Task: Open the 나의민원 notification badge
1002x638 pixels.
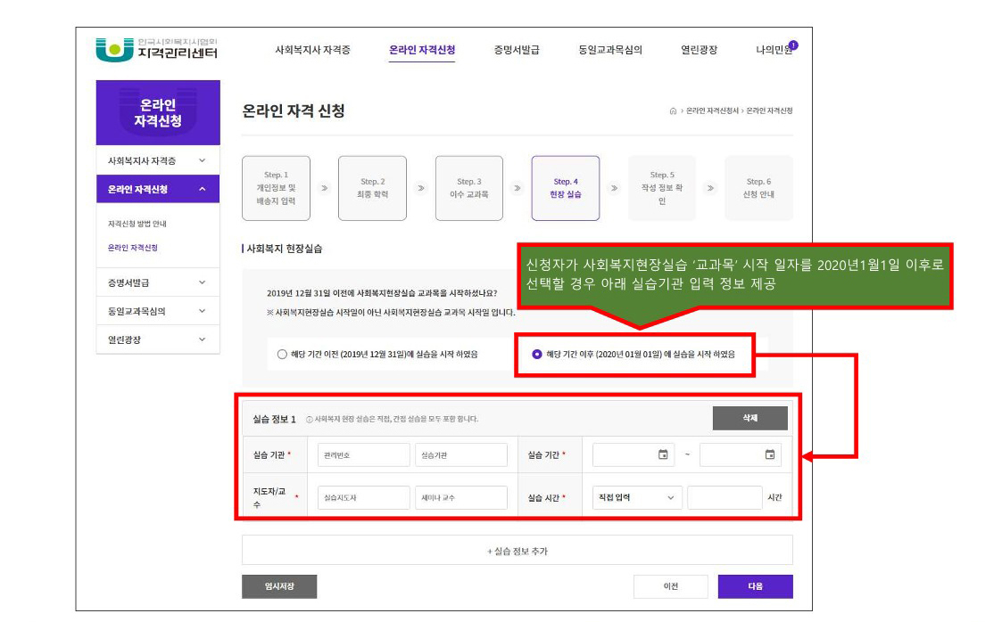Action: pos(793,45)
